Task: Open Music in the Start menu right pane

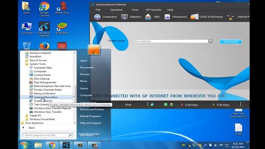Action: [84, 81]
